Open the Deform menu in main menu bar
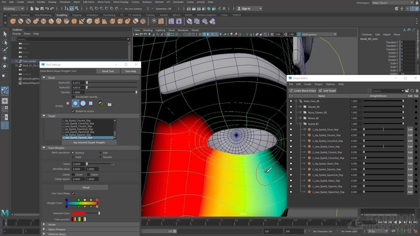 [x=159, y=2]
